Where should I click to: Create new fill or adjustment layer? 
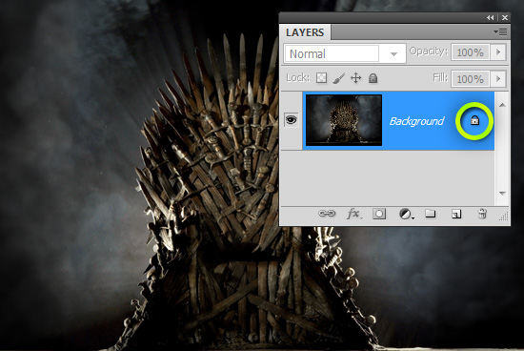[x=406, y=214]
